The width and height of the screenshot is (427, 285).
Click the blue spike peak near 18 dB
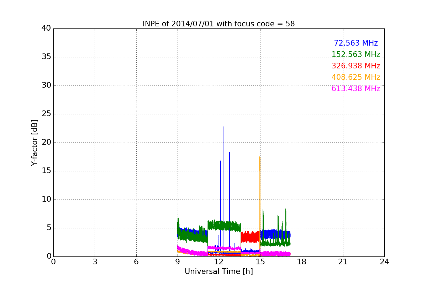pos(230,152)
